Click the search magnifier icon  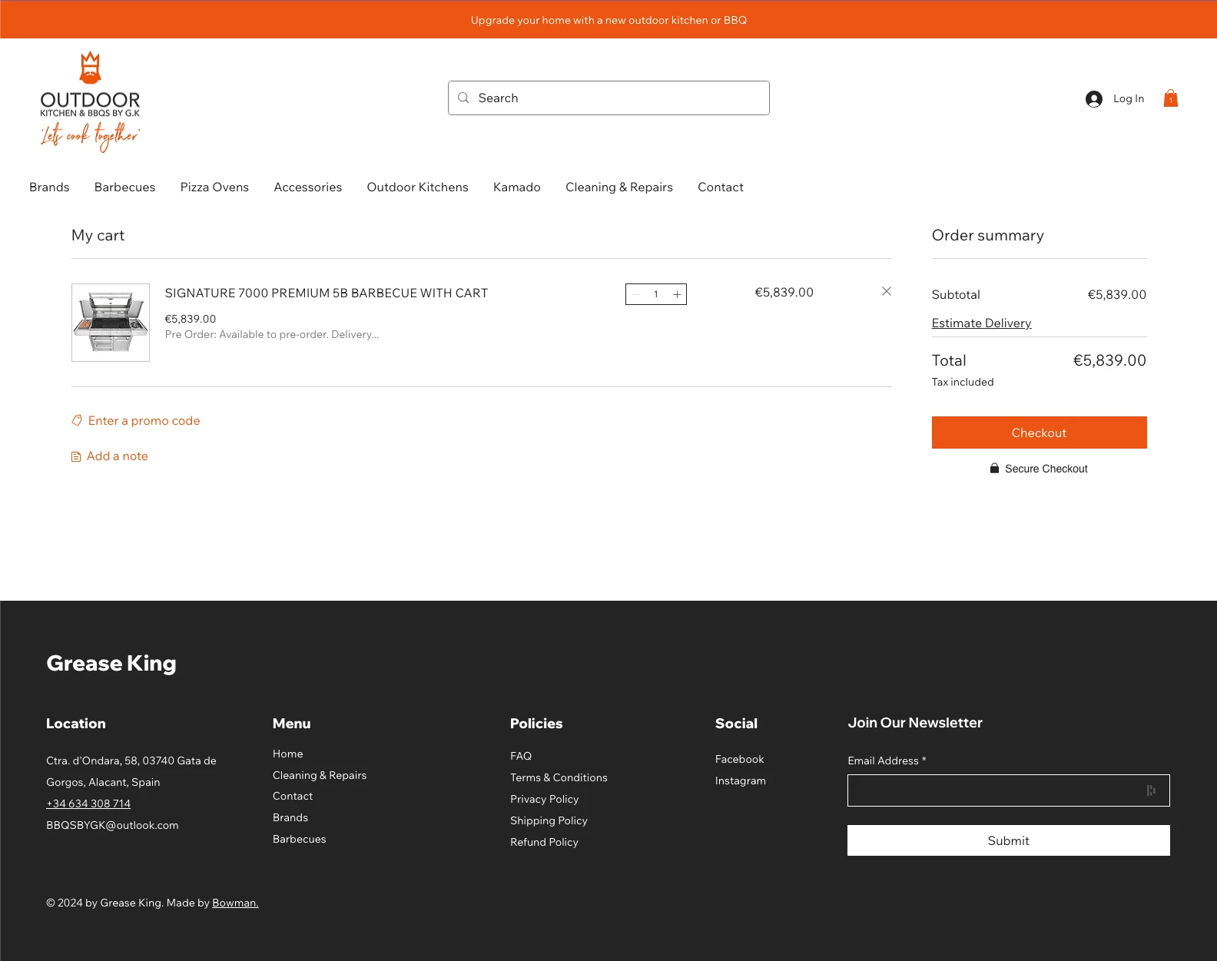tap(463, 98)
